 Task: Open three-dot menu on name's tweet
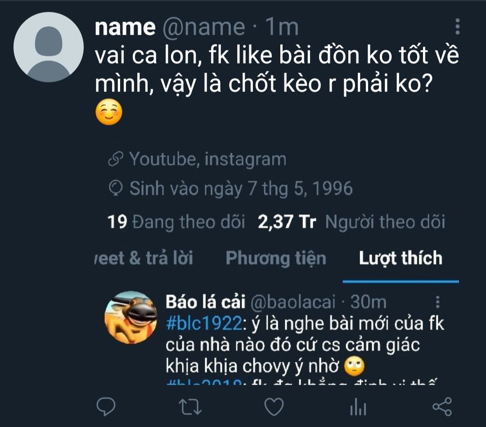(x=458, y=27)
